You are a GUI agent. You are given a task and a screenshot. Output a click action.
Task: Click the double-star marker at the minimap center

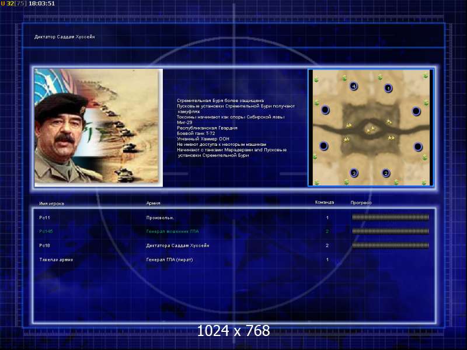tap(370, 130)
